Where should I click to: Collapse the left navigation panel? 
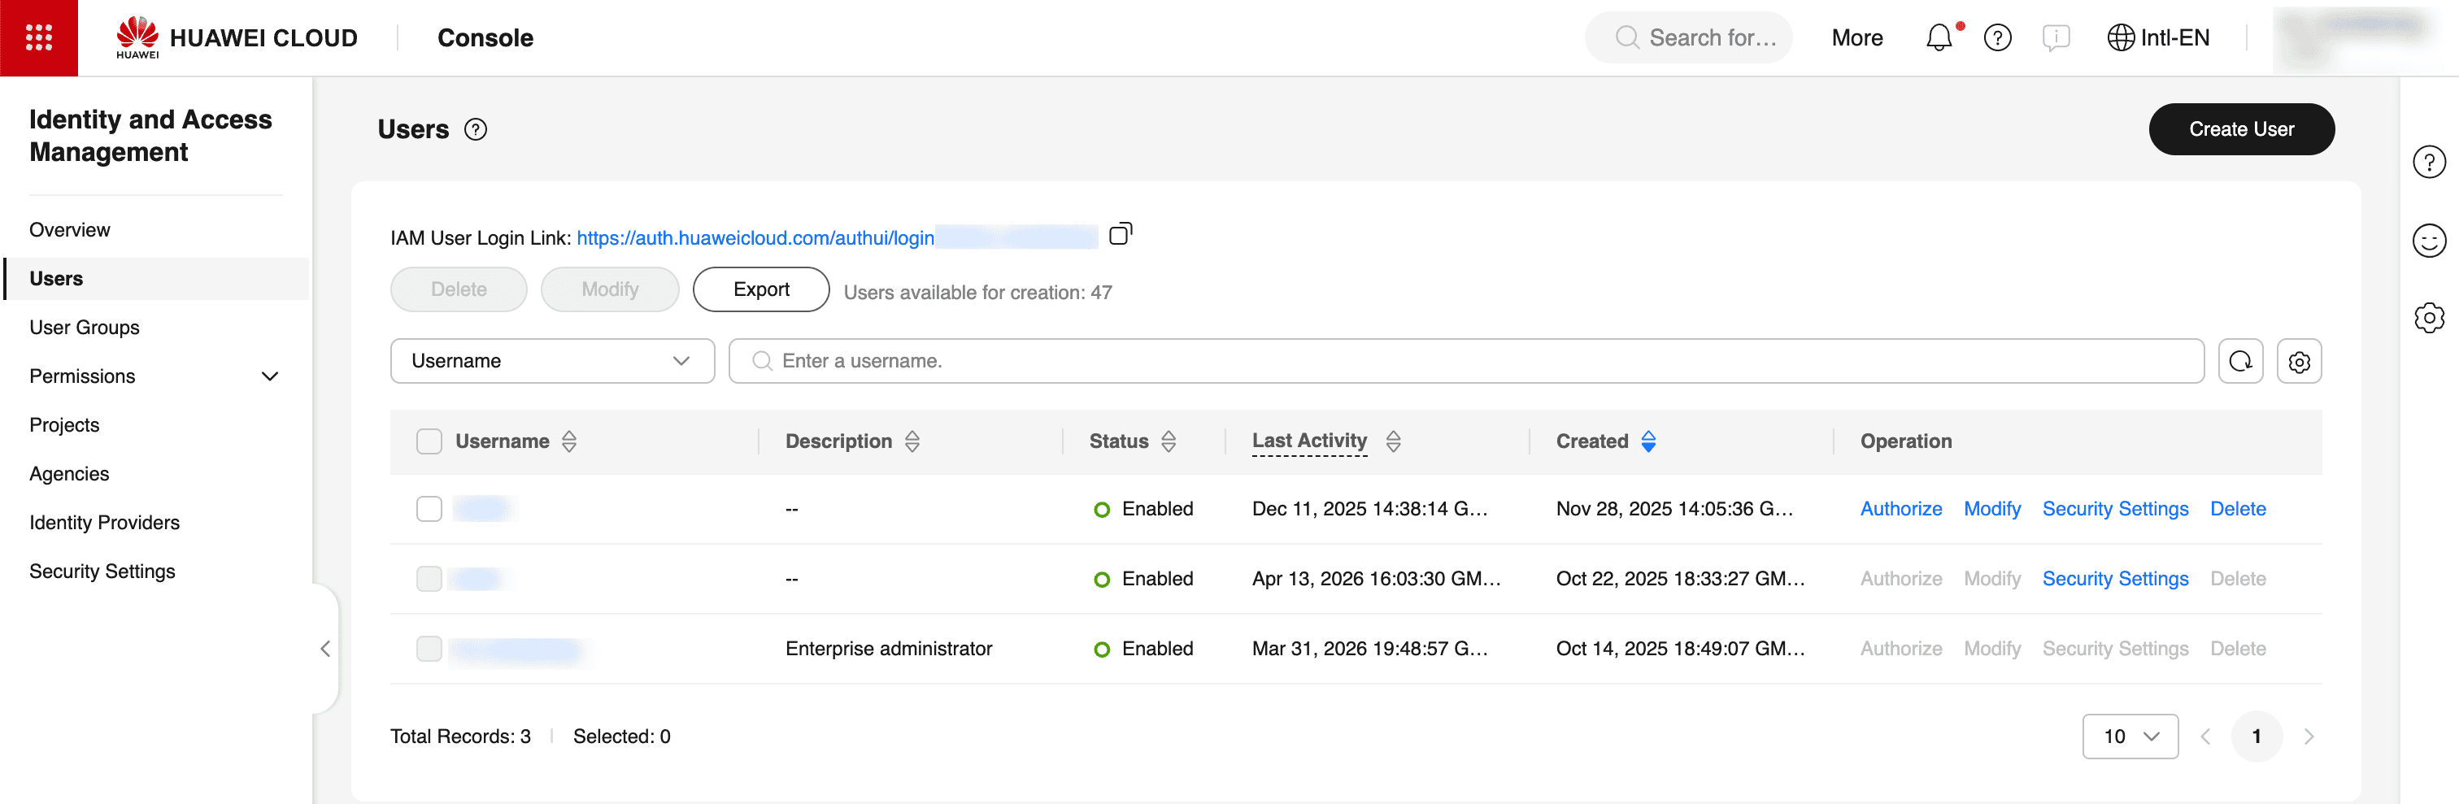(325, 650)
